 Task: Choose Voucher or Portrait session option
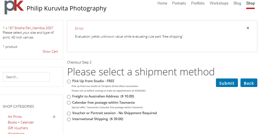tap(69, 113)
